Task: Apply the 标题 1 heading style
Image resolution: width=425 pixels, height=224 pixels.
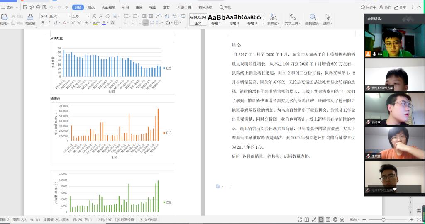Action: 216,19
